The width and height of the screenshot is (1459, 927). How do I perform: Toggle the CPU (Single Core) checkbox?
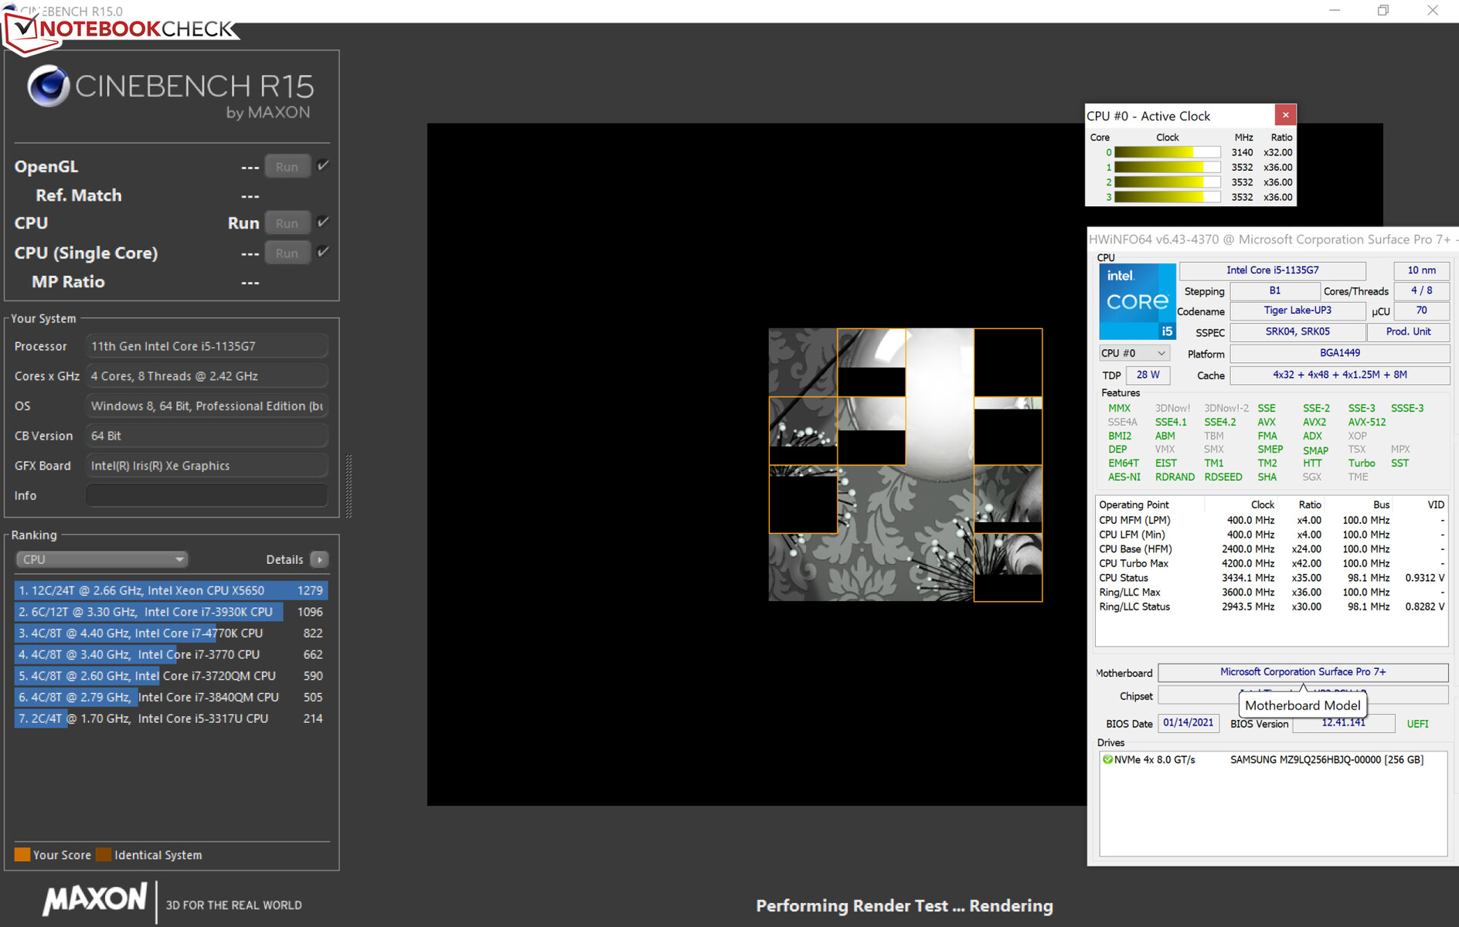tap(323, 252)
